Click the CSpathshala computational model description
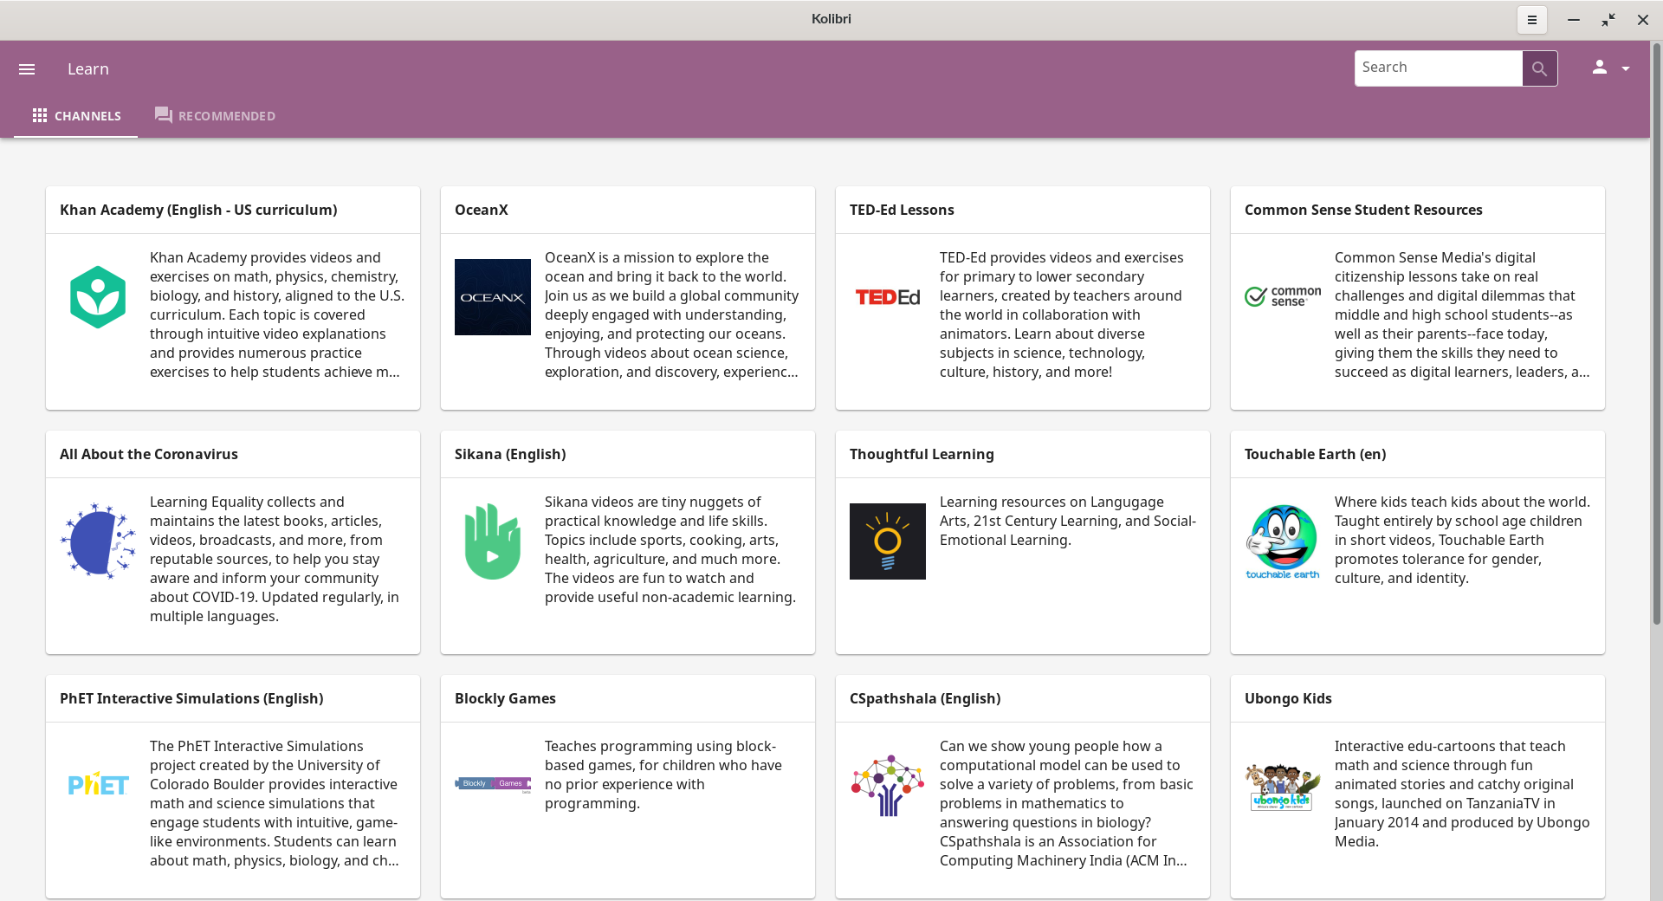The height and width of the screenshot is (901, 1663). 1067,804
